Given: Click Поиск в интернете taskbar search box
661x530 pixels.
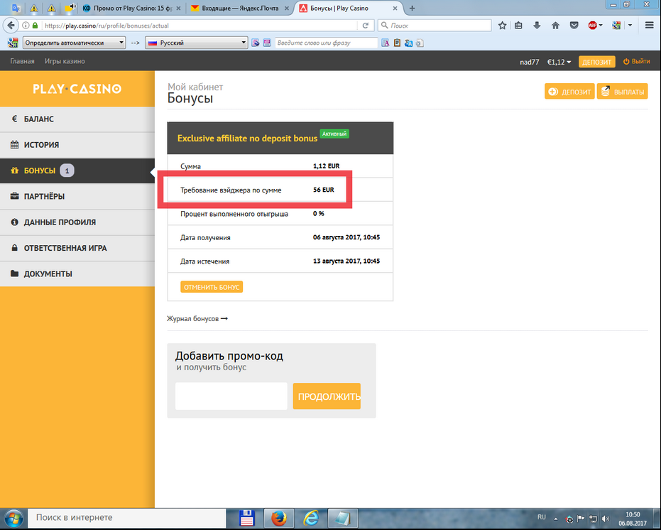Looking at the screenshot, I should 126,518.
